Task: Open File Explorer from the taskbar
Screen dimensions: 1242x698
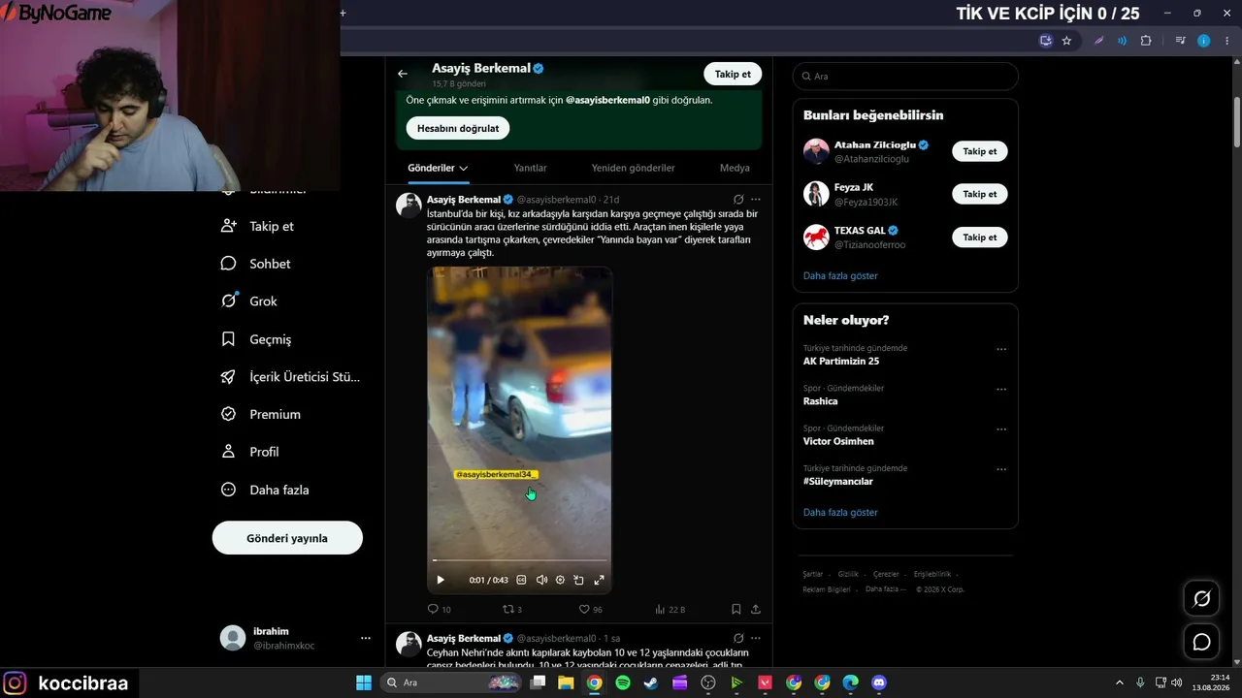Action: (566, 682)
